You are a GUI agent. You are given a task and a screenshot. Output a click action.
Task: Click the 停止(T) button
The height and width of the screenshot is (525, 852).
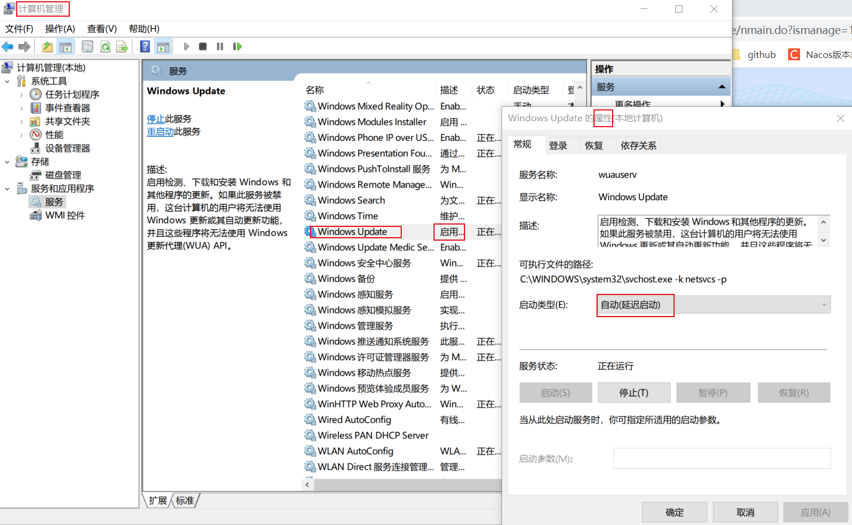(633, 392)
